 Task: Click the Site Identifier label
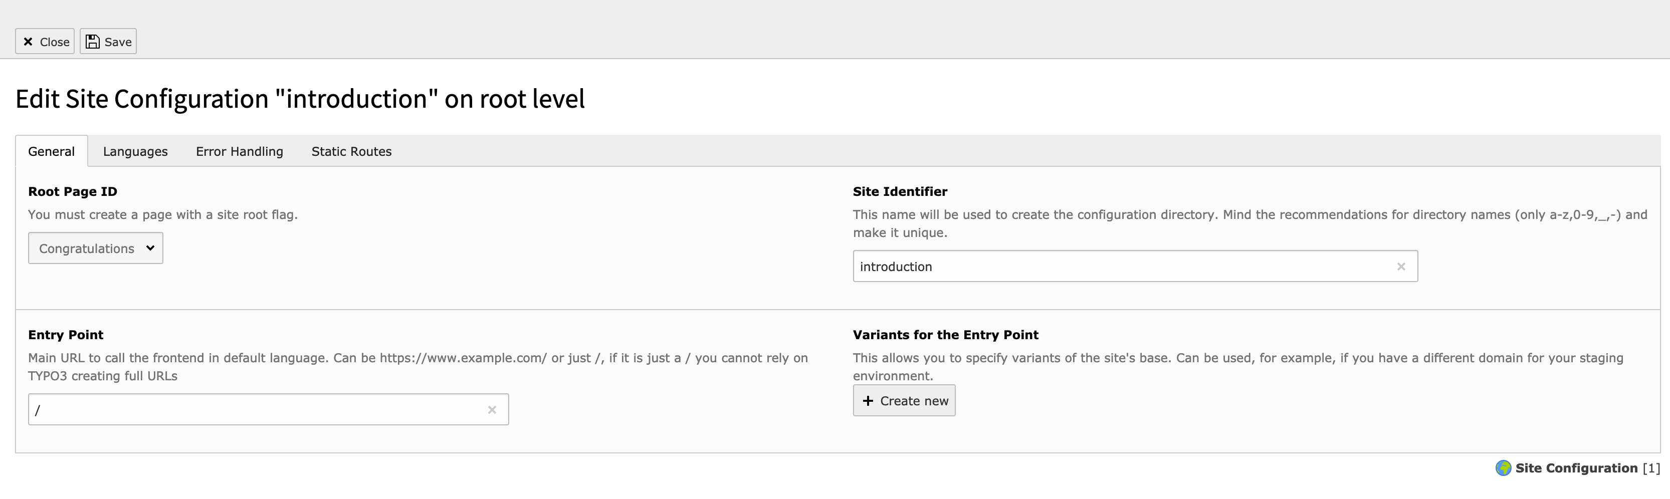pos(900,191)
